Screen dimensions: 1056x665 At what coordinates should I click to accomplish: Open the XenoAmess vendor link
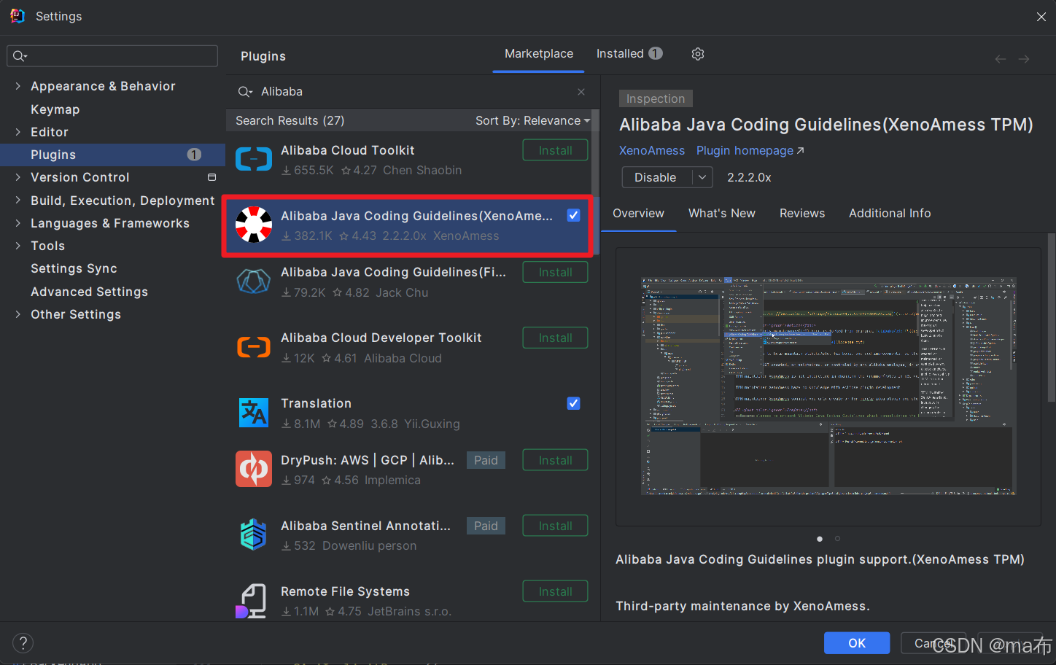point(652,150)
